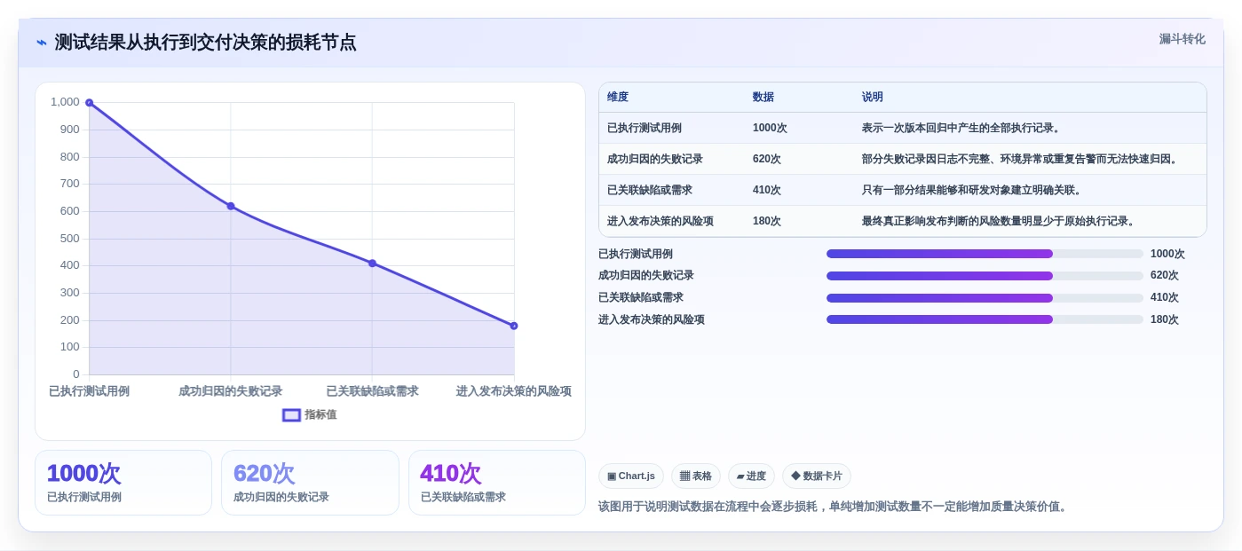Click table value 410次
The width and height of the screenshot is (1242, 551).
coord(767,190)
